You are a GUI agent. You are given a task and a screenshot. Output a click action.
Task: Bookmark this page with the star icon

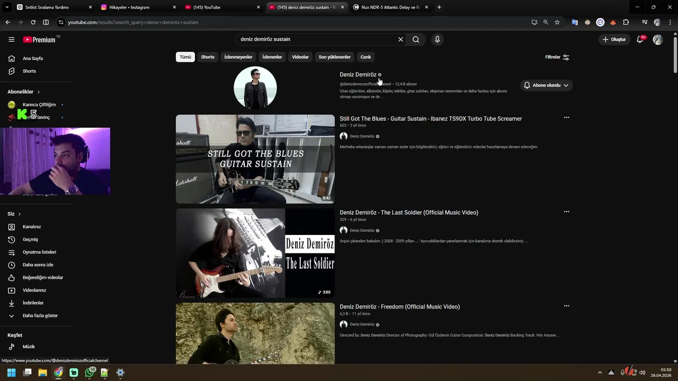(x=557, y=22)
